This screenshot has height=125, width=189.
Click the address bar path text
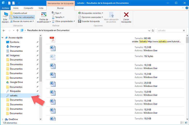[48, 30]
